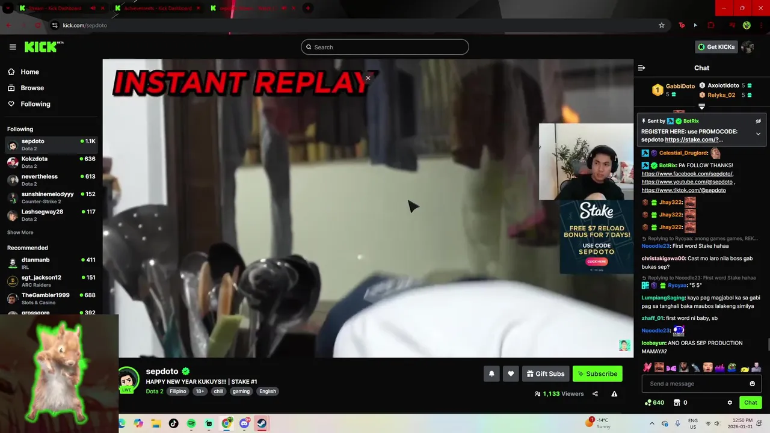This screenshot has width=770, height=433.
Task: Select nevertheless channel in Following list
Action: click(x=51, y=180)
